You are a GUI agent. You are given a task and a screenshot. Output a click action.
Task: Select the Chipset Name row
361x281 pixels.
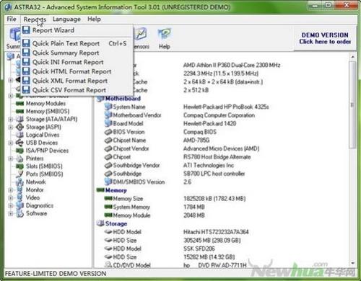coord(157,140)
